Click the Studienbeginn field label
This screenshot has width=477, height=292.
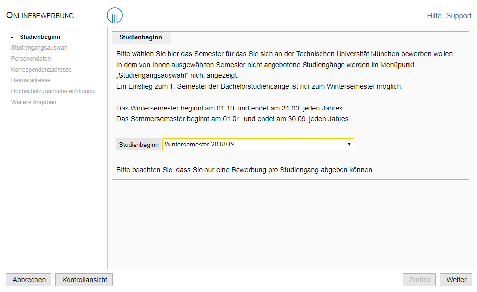tap(139, 145)
